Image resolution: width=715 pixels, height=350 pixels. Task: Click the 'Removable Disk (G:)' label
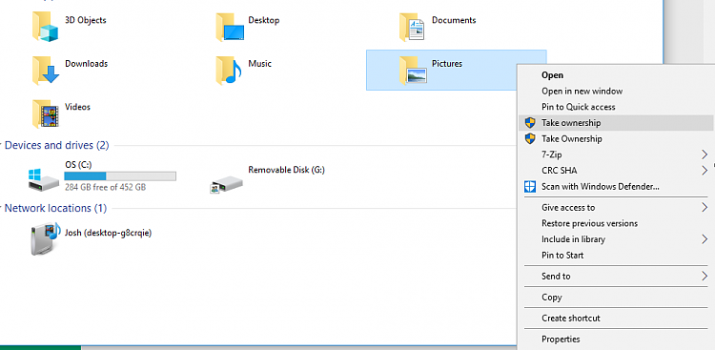(286, 170)
